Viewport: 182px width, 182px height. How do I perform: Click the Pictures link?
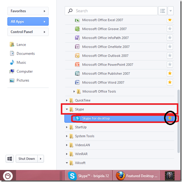point(23,80)
